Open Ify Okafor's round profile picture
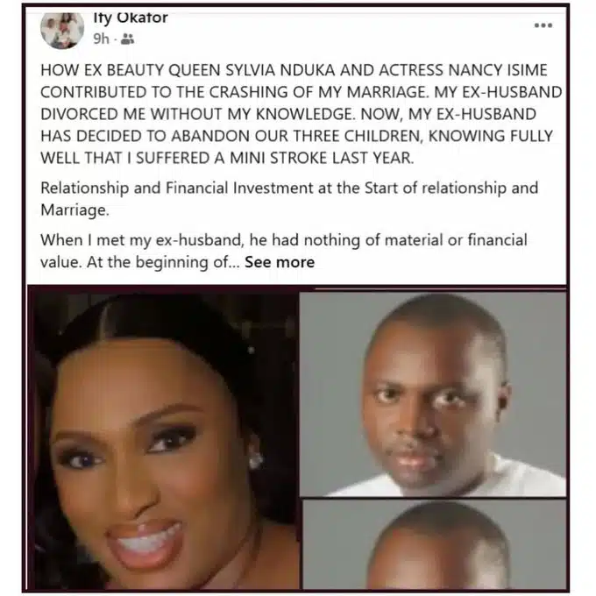Screen dimensions: 596x596 pyautogui.click(x=62, y=30)
